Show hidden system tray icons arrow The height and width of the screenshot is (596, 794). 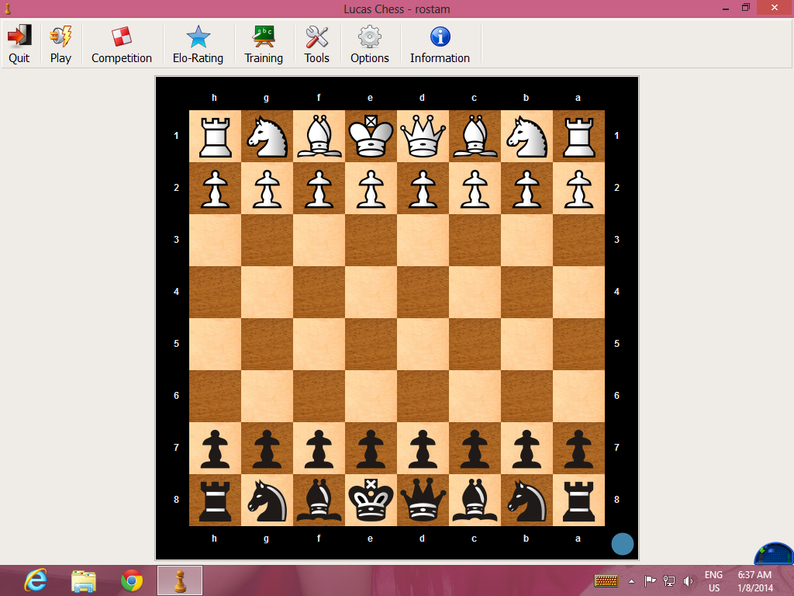click(631, 581)
